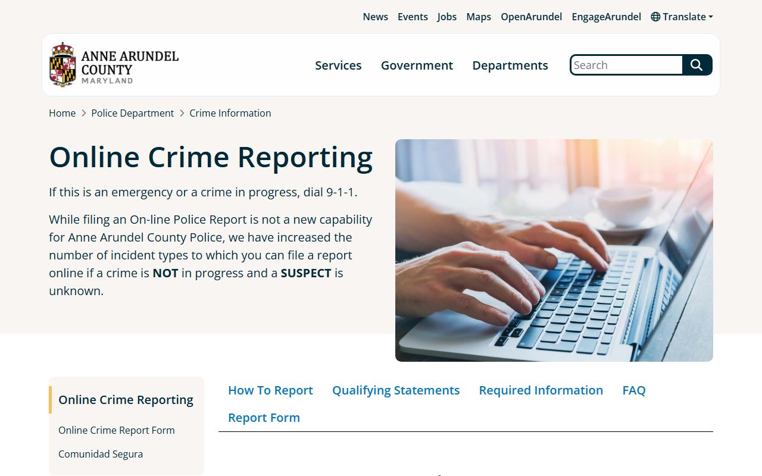Click the Online Crime Reporting page title

point(211,158)
